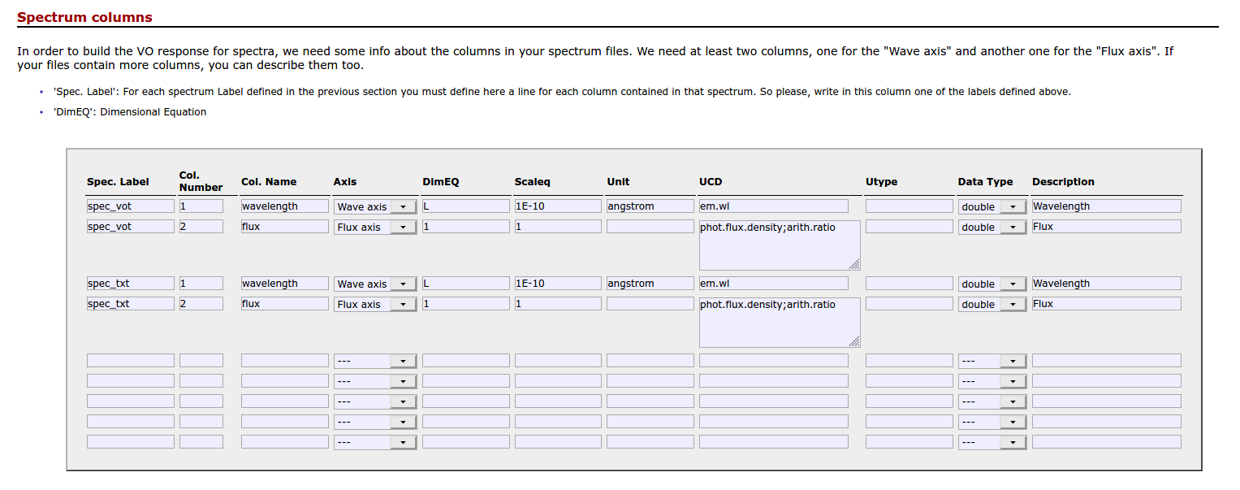Screen dimensions: 1240x490
Task: Click Description 'Flux' field in spec_vot row
Action: [1107, 227]
